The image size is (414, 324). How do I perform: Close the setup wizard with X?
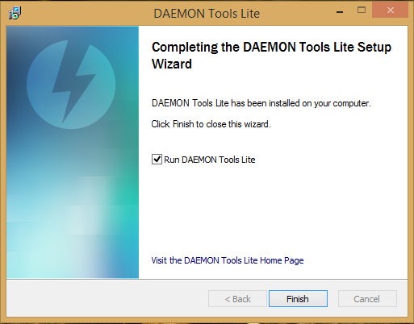[x=391, y=10]
